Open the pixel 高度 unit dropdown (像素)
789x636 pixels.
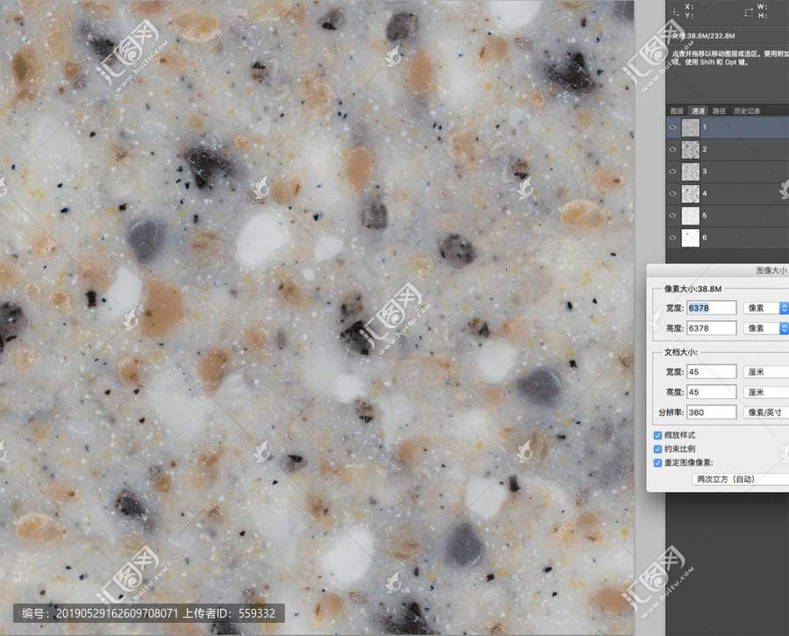coord(766,328)
